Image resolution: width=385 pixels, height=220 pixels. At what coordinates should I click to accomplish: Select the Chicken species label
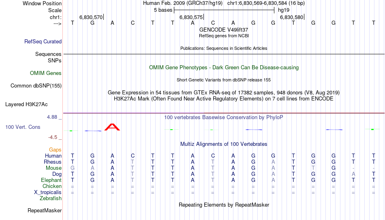(x=52, y=186)
